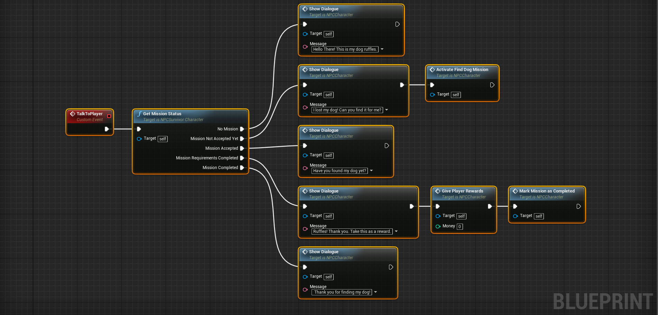Click the red delegate pin on TalkToPlayer
Viewport: 658px width, 315px height.
click(x=109, y=116)
